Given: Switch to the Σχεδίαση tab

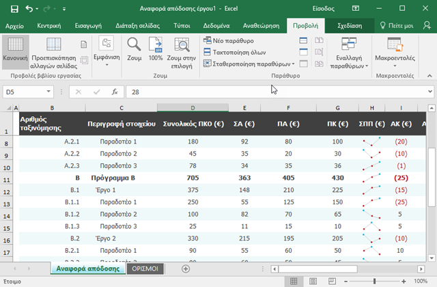Looking at the screenshot, I should [x=350, y=26].
